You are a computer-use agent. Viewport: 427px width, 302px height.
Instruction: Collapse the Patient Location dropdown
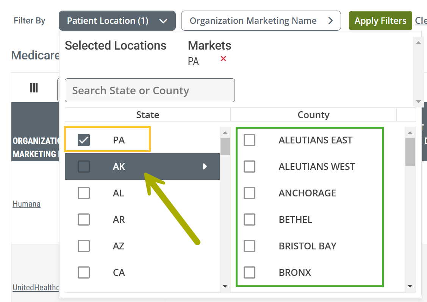pyautogui.click(x=117, y=21)
